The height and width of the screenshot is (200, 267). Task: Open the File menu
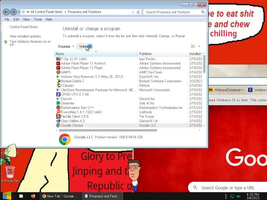[7, 19]
